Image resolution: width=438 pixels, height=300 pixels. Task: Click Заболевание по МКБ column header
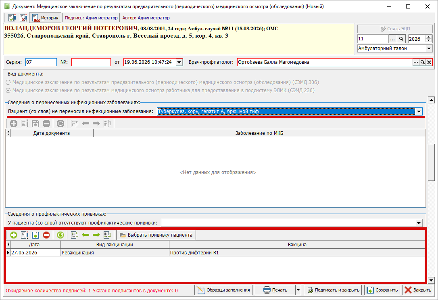click(x=259, y=133)
